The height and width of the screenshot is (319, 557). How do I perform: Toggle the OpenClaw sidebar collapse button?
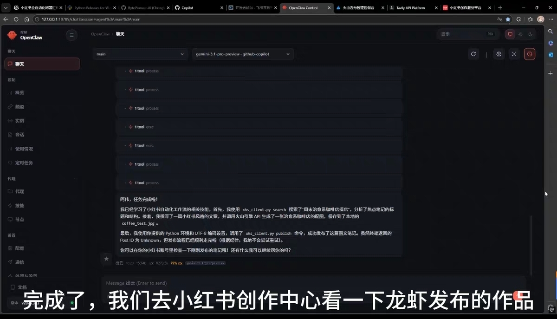click(x=71, y=35)
